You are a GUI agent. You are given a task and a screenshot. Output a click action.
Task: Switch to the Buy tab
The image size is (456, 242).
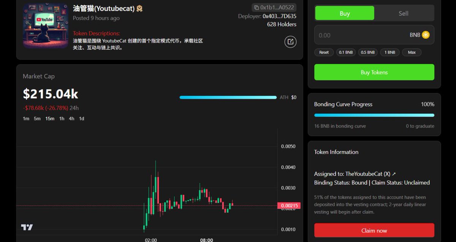[344, 13]
